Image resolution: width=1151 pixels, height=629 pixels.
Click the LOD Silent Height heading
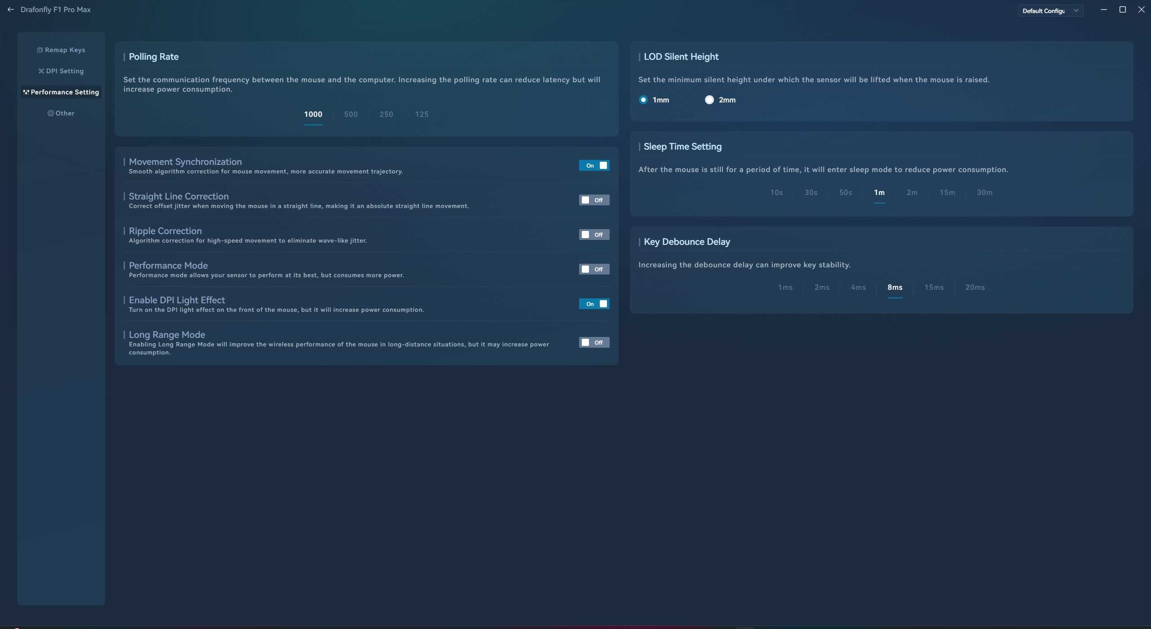pos(681,57)
